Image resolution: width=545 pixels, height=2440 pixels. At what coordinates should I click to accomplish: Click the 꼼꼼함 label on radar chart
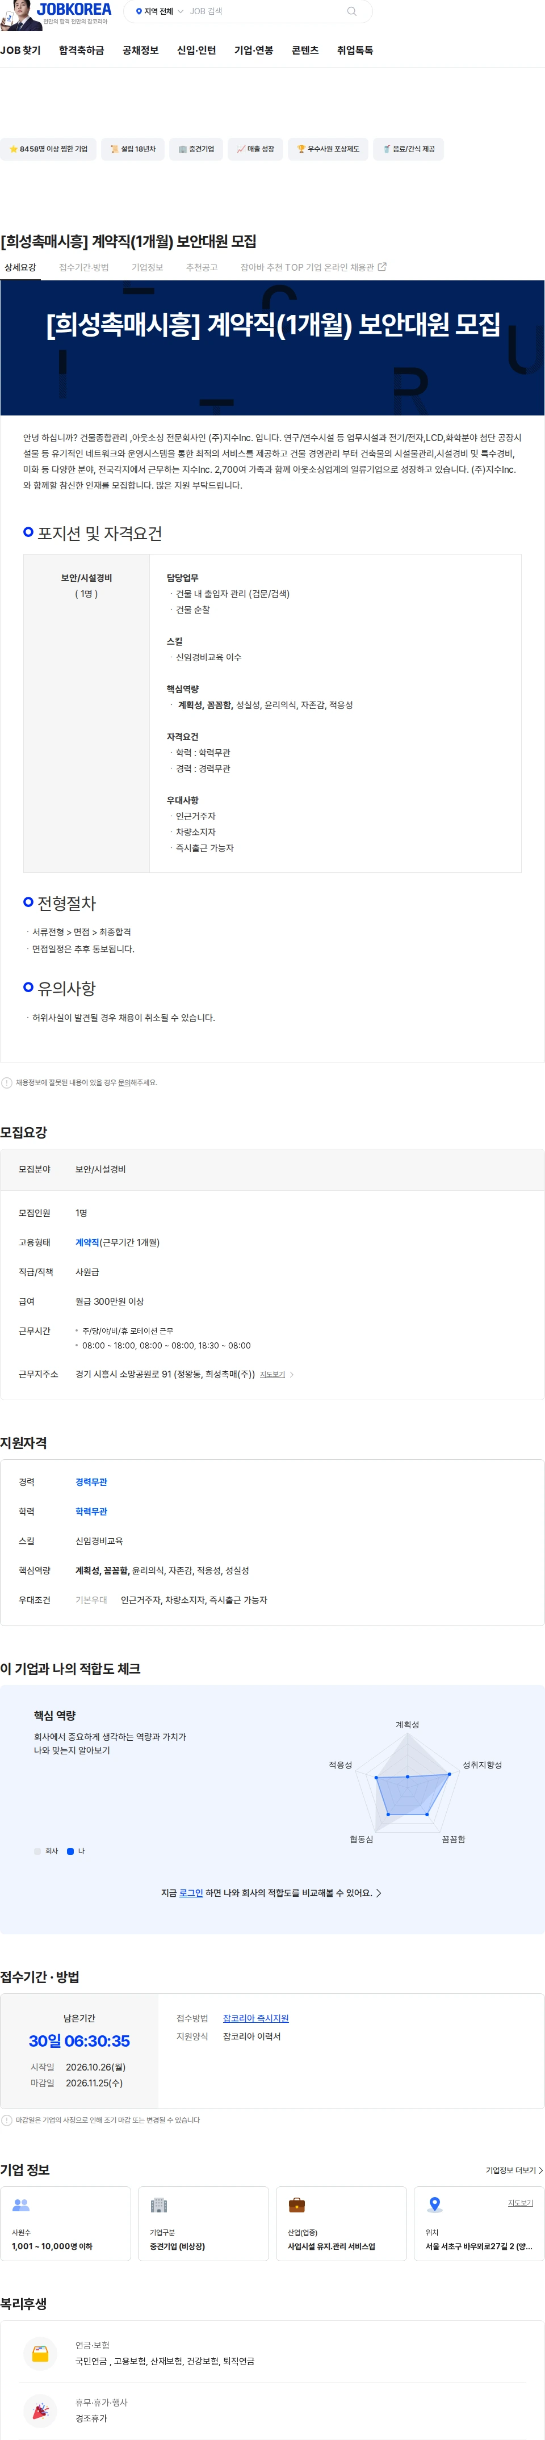(453, 1838)
